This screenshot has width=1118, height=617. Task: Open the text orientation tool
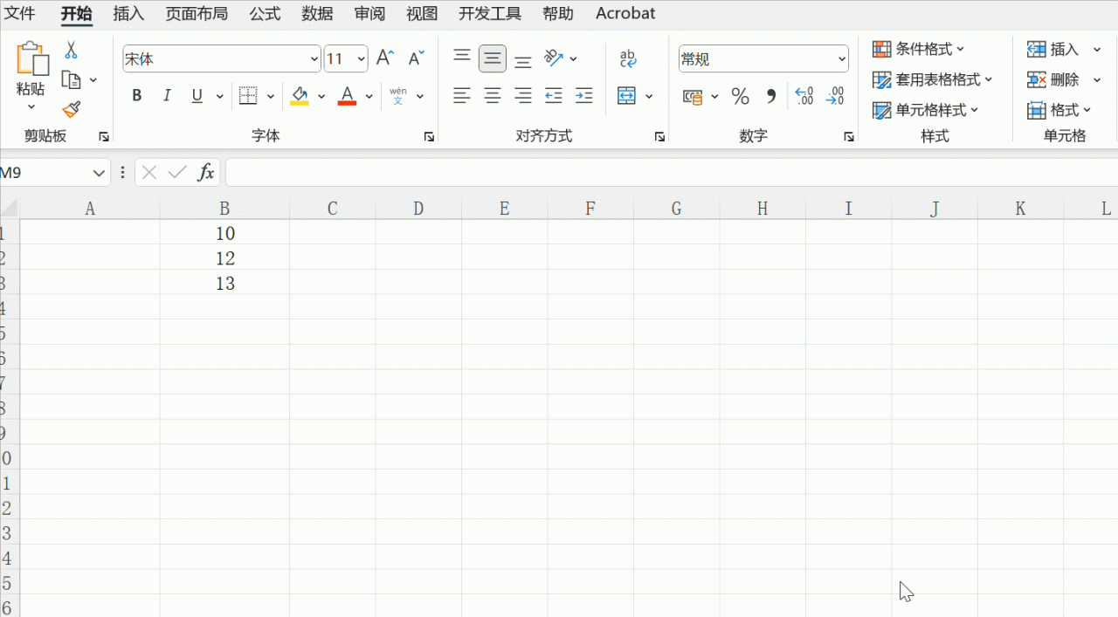(x=554, y=58)
